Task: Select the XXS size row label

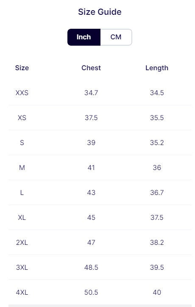Action: pyautogui.click(x=22, y=93)
